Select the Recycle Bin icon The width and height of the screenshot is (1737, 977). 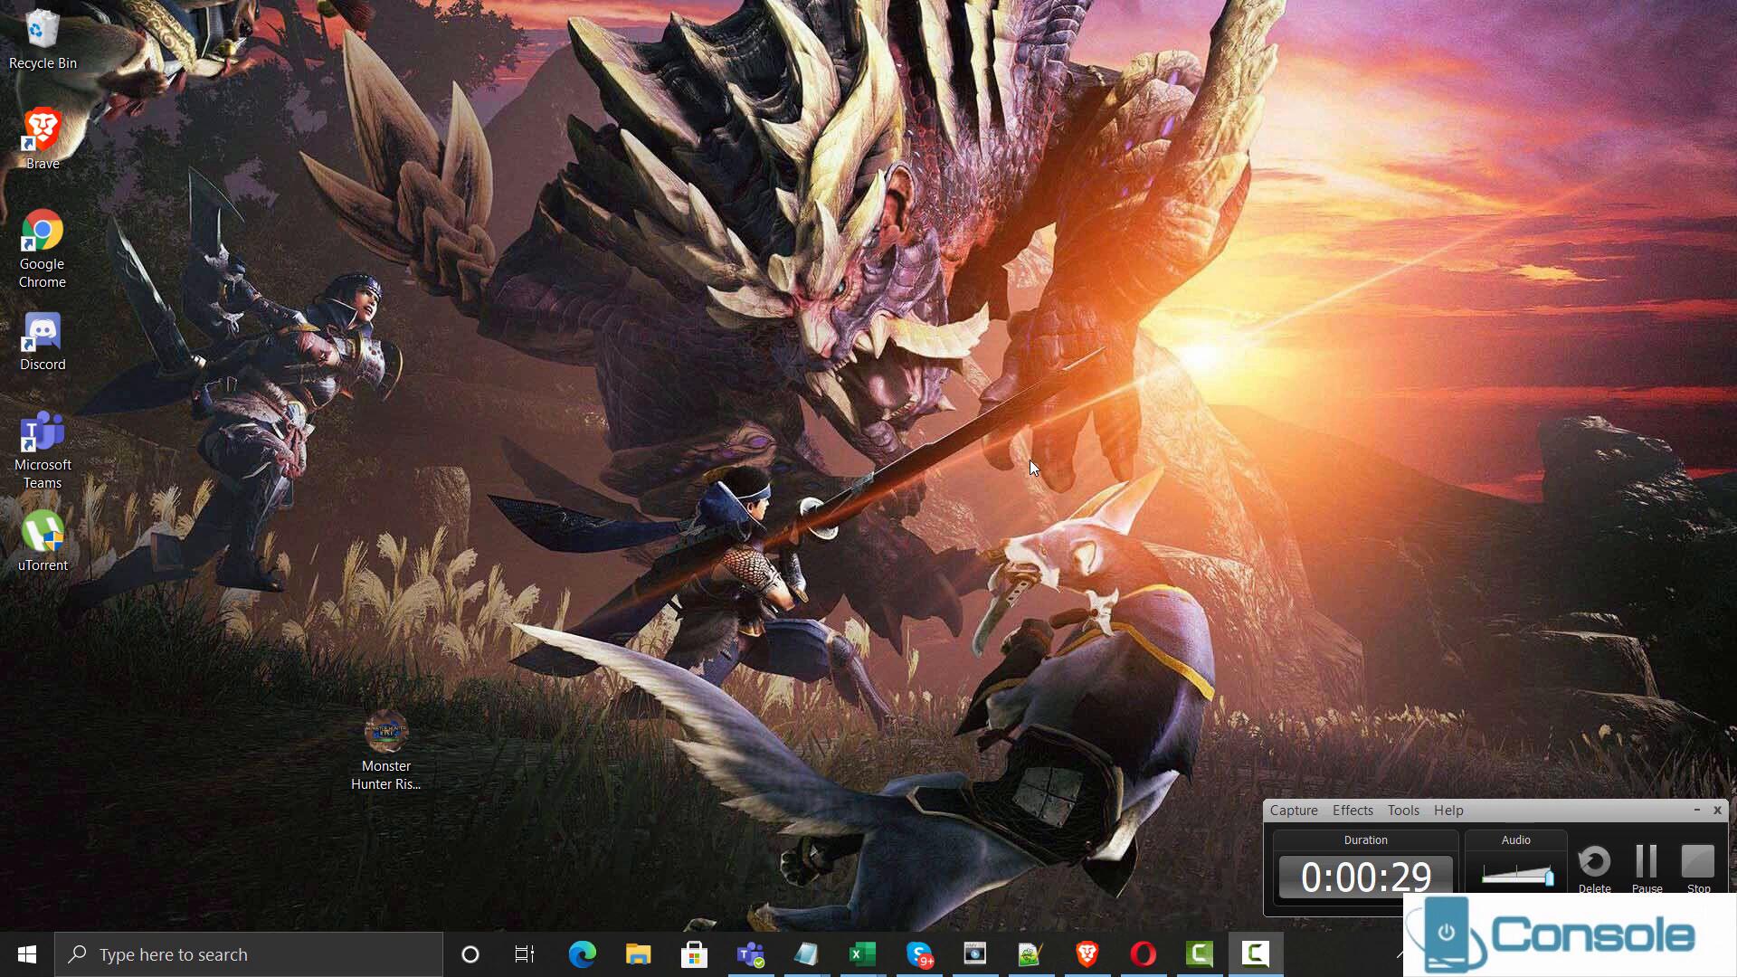tap(43, 39)
